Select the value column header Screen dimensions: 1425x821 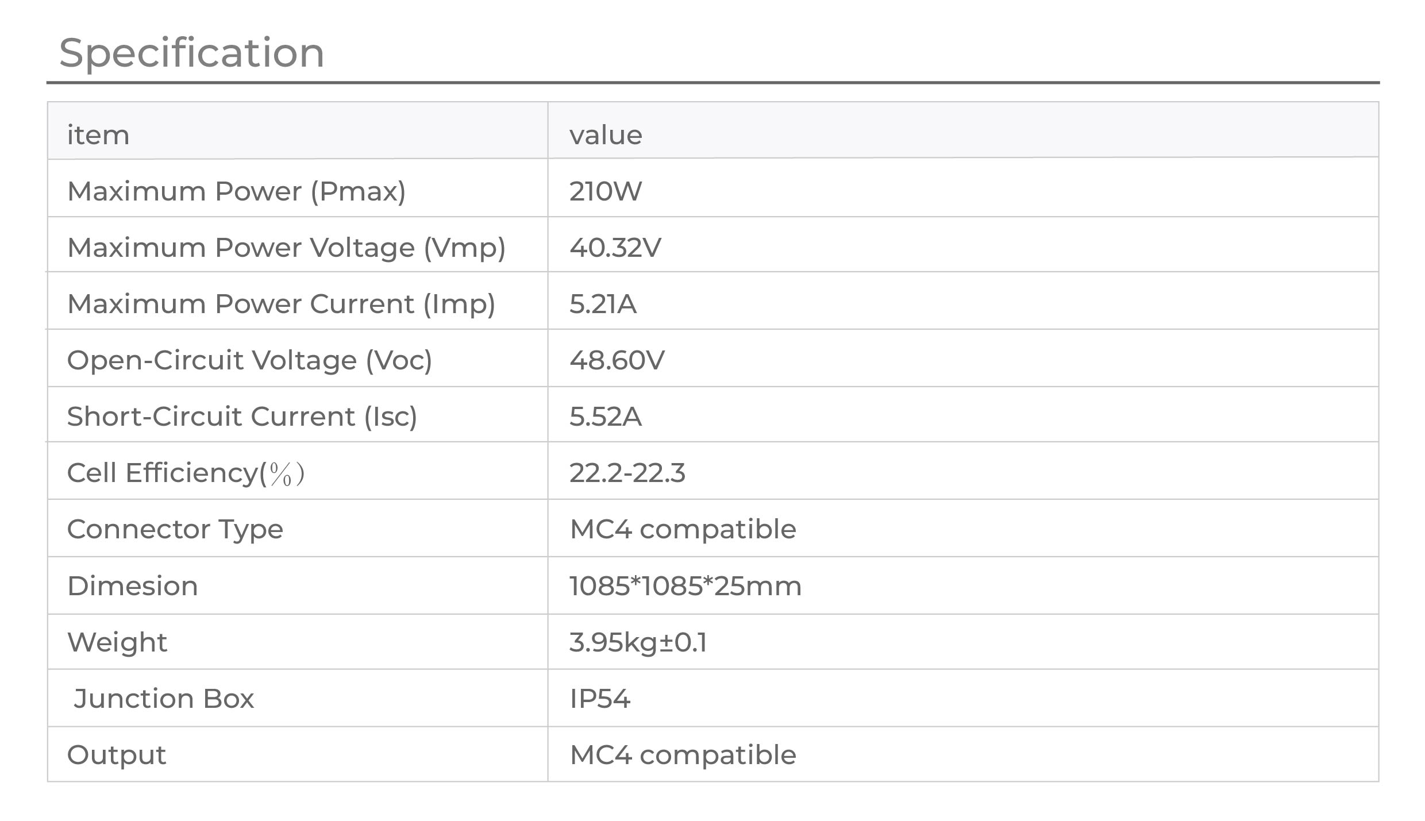click(606, 136)
